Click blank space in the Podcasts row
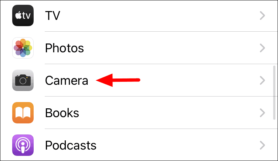 tap(177, 145)
